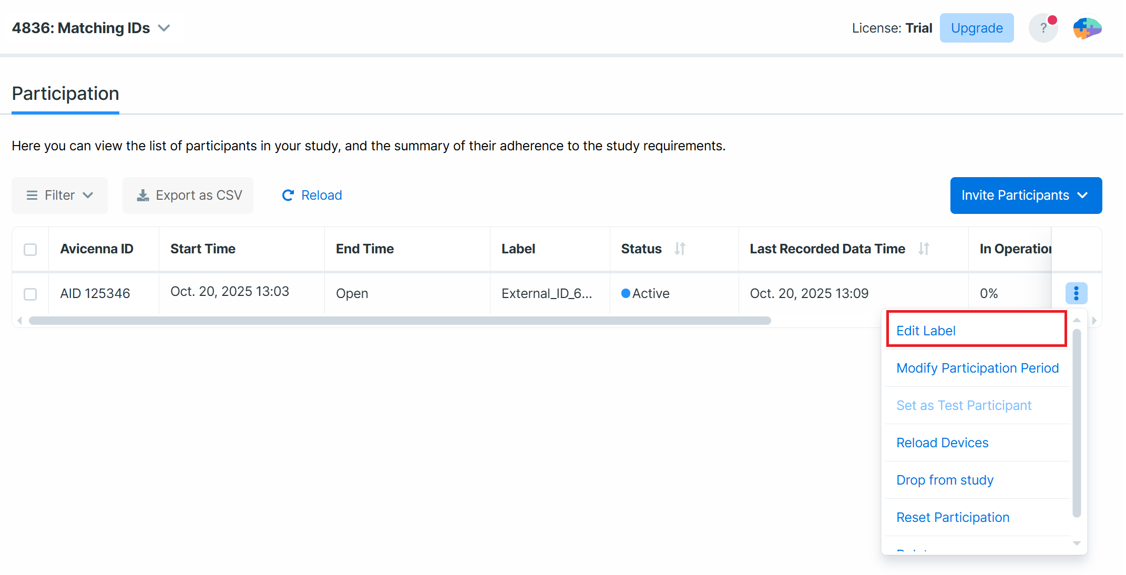Screen dimensions: 1126x575
Task: Select the AID 125346 row checkbox
Action: (x=30, y=294)
